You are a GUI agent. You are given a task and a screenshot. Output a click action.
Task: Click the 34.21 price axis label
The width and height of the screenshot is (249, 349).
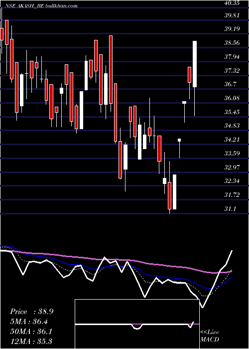[232, 140]
